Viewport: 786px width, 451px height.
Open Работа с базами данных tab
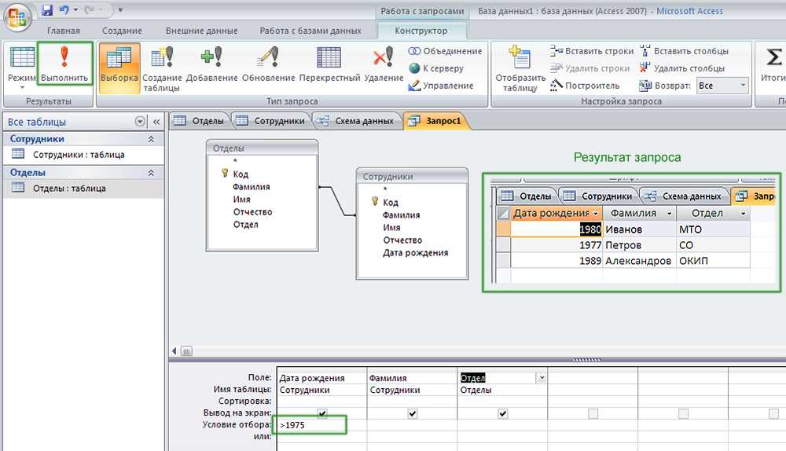pyautogui.click(x=310, y=31)
